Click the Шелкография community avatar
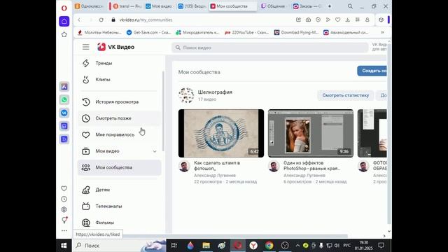This screenshot has width=448, height=252. [x=186, y=95]
